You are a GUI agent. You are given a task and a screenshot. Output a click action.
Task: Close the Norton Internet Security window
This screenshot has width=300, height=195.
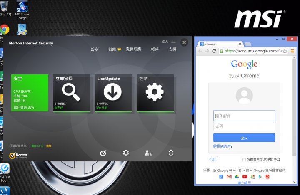point(184,42)
